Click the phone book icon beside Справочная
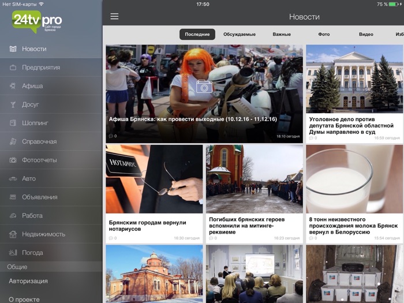The width and height of the screenshot is (404, 303). pos(13,141)
